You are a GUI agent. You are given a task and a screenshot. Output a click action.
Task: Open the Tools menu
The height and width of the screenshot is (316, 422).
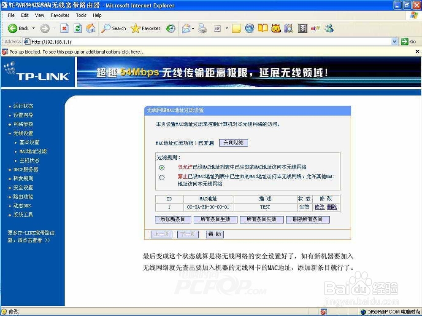[81, 15]
